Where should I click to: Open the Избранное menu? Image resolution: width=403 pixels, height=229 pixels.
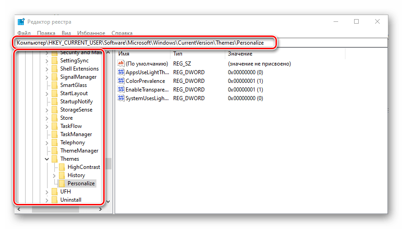[x=91, y=33]
